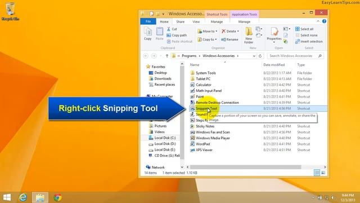
Task: Click Rename in the Organize group
Action: coord(229,39)
